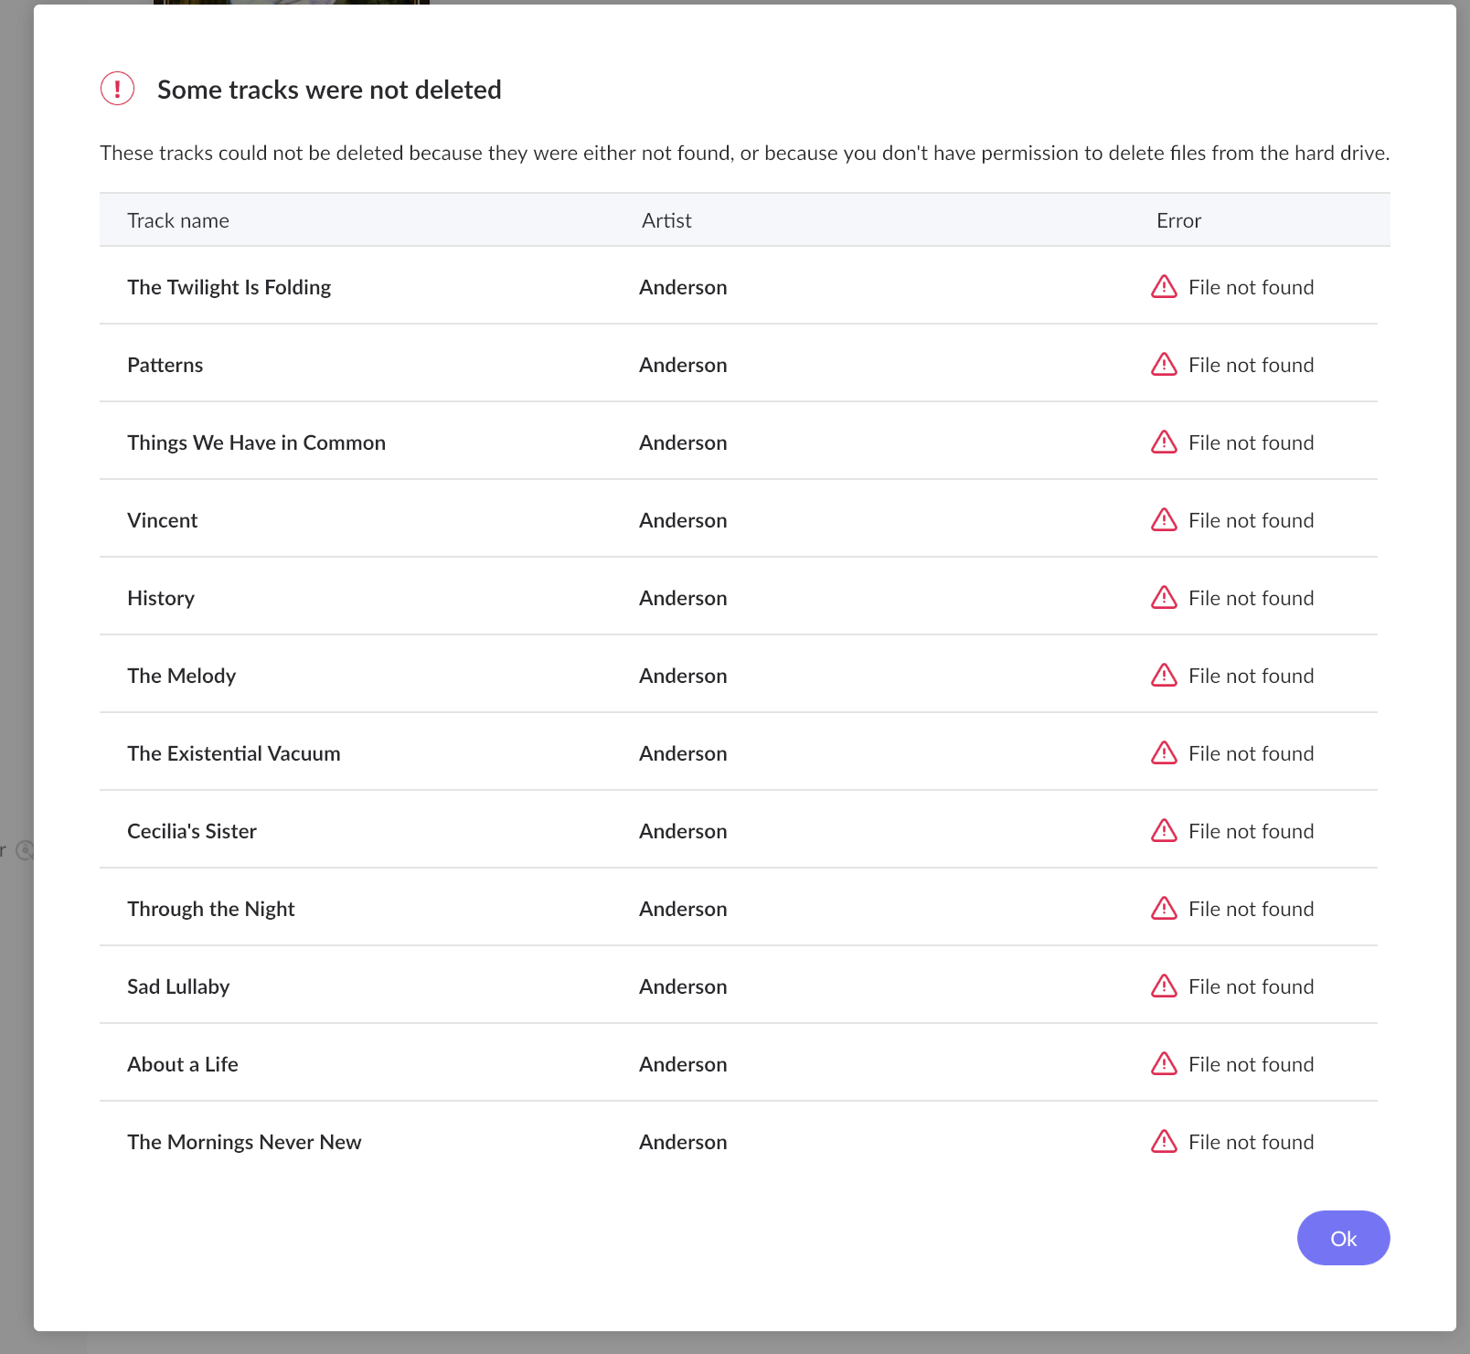Click the Artist column header
This screenshot has height=1354, width=1470.
point(666,220)
